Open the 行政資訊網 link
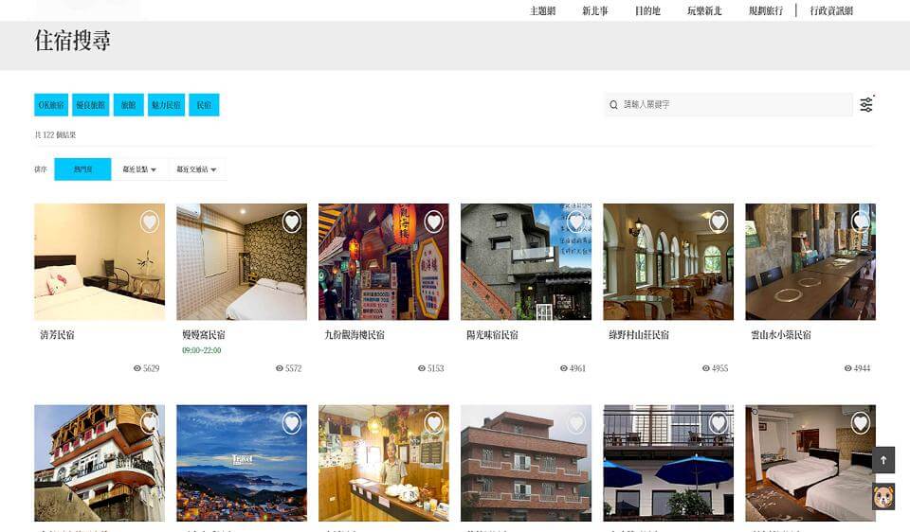The height and width of the screenshot is (532, 910). coord(831,10)
